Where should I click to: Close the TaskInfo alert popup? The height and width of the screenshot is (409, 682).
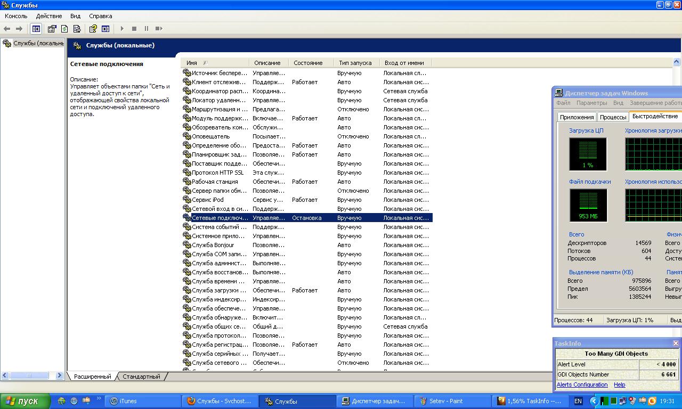pyautogui.click(x=676, y=343)
